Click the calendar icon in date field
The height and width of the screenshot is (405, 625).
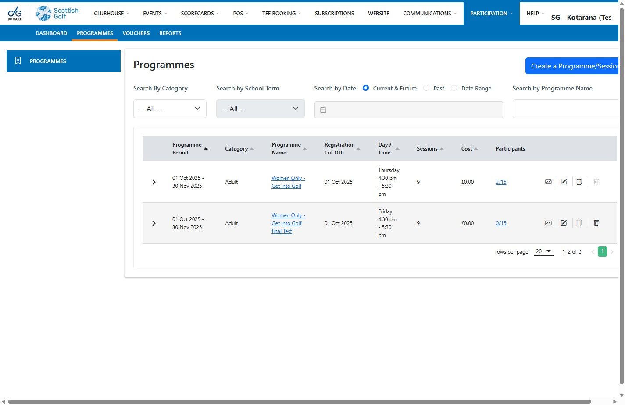[x=323, y=110]
